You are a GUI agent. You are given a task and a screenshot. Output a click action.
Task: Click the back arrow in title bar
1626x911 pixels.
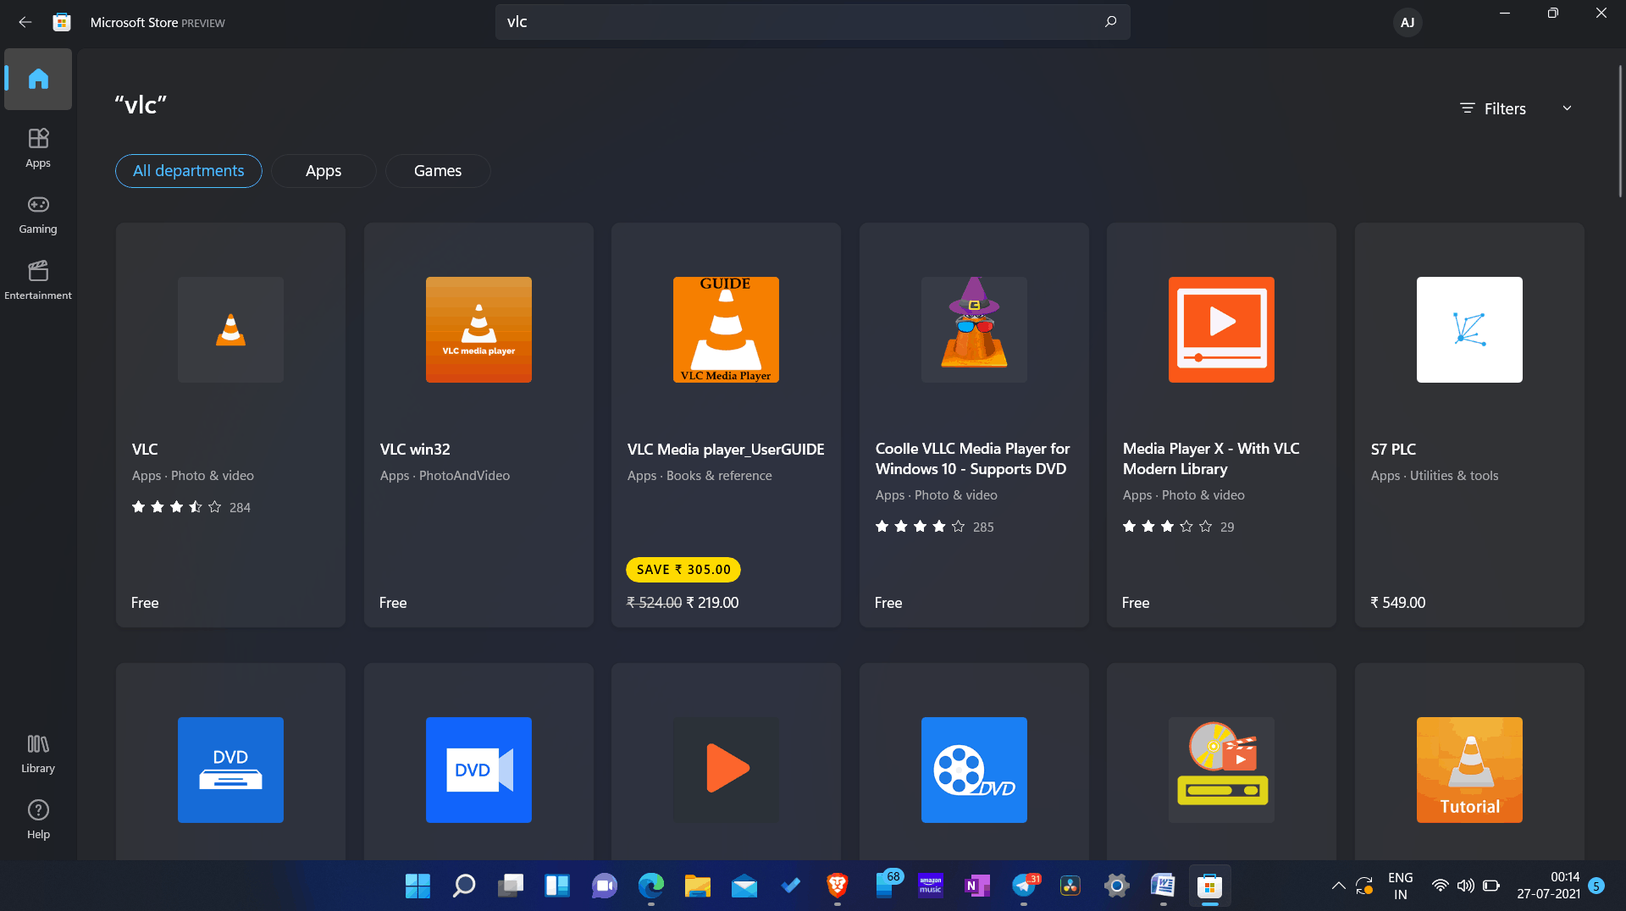click(25, 22)
